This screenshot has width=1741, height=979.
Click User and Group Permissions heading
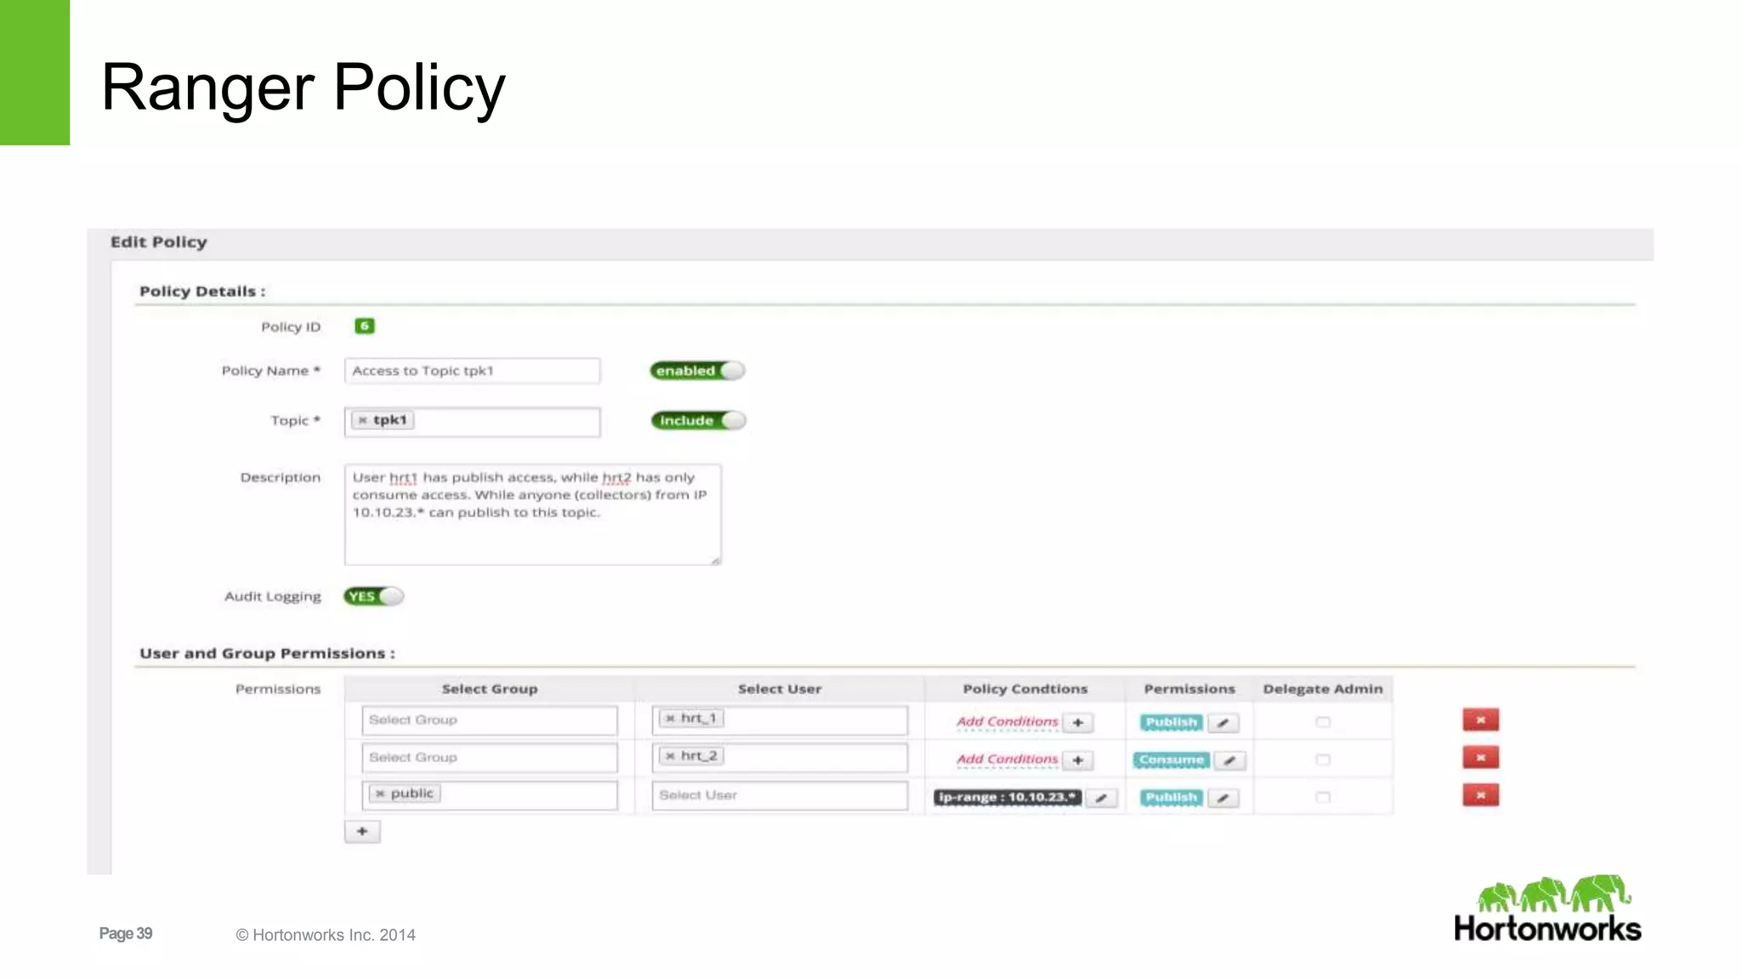click(x=267, y=654)
